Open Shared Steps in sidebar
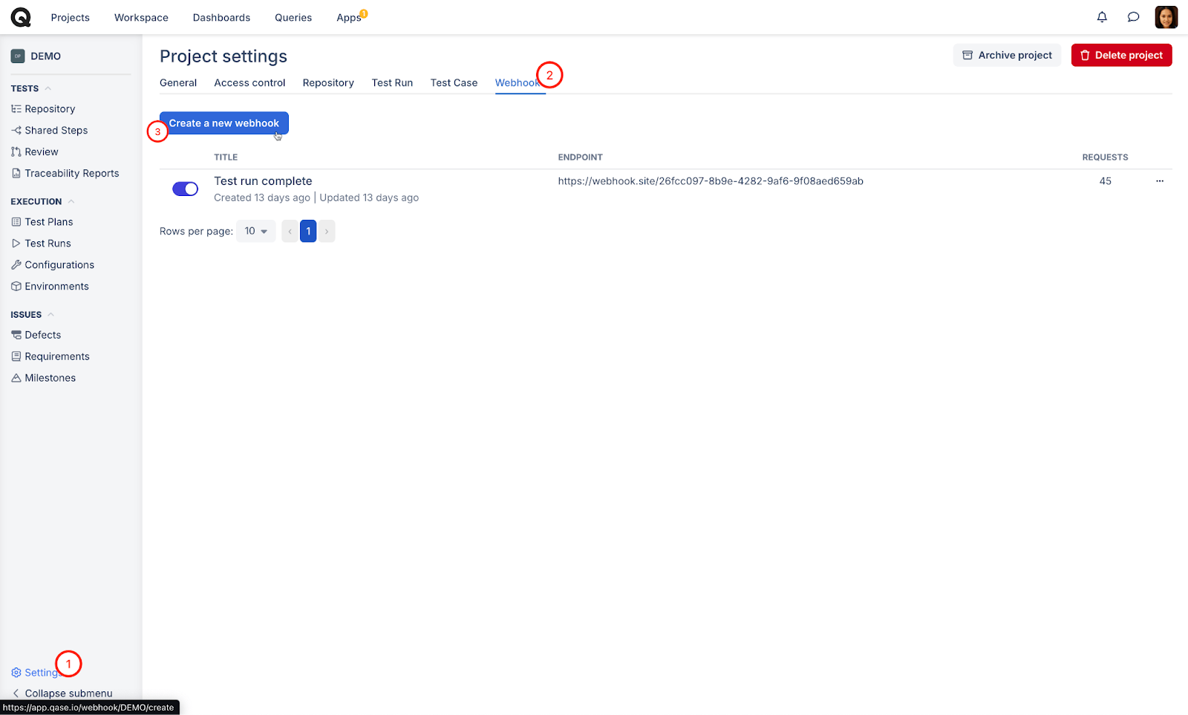 (56, 131)
